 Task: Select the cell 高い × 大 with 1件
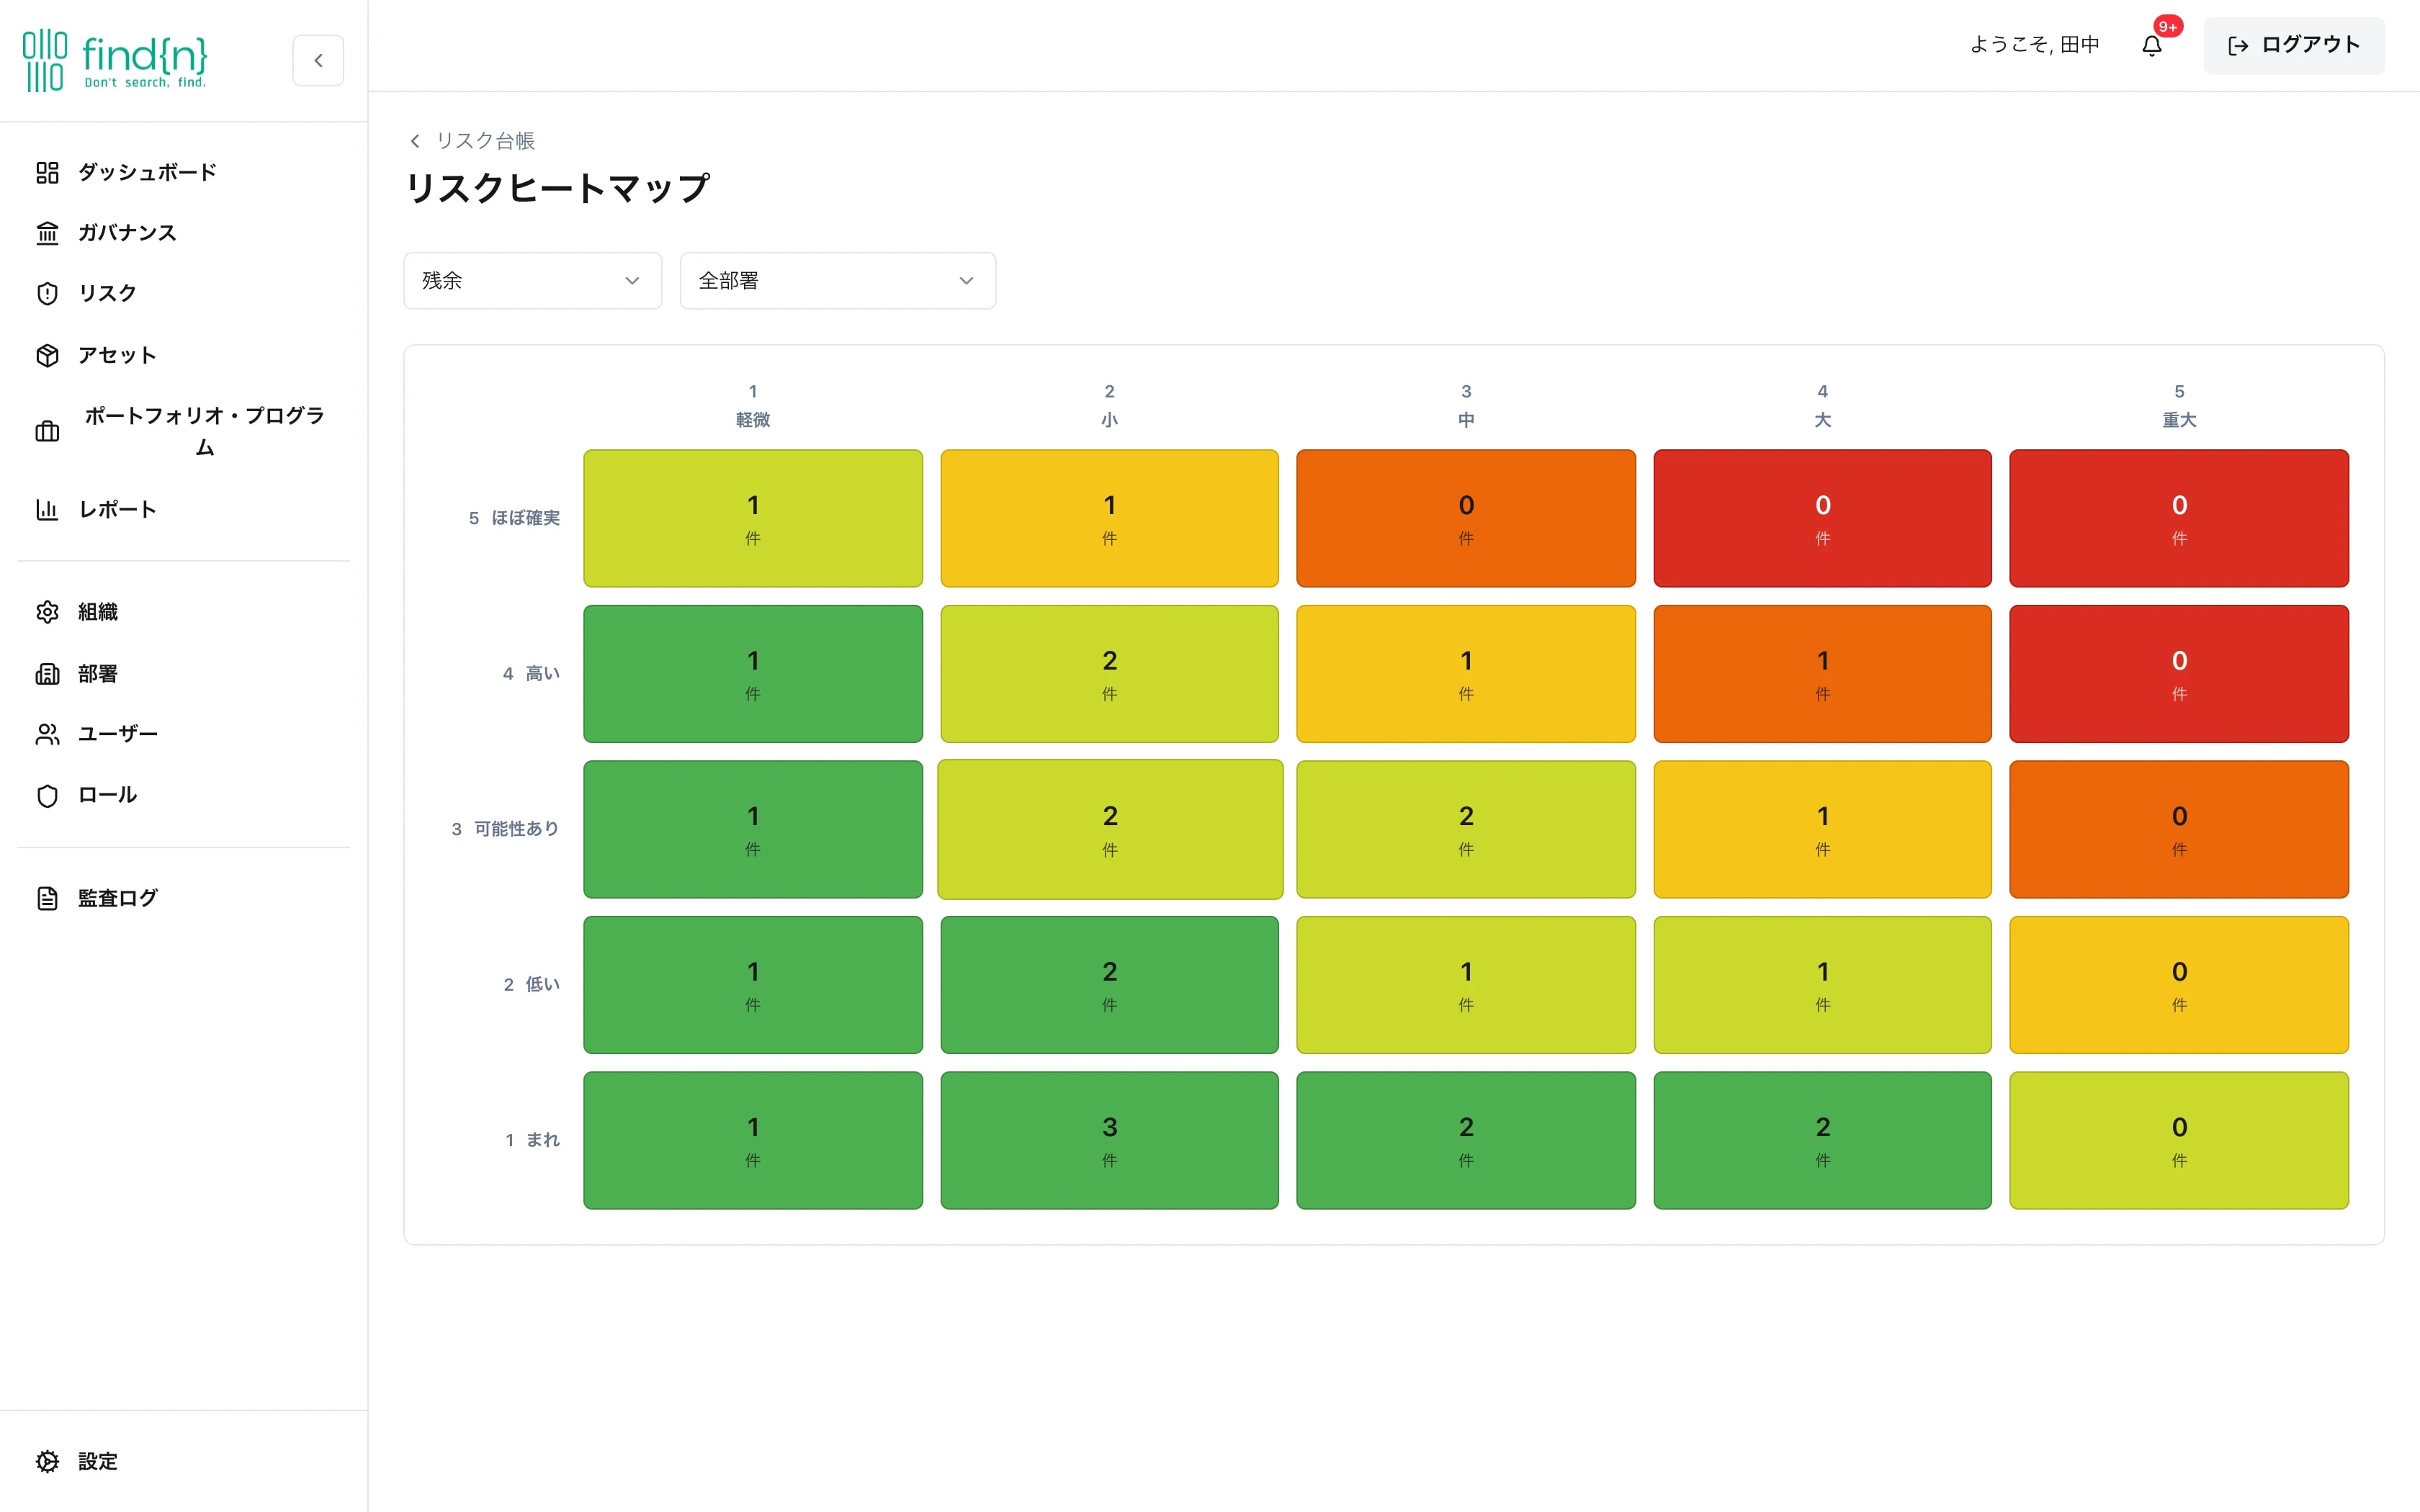1822,674
